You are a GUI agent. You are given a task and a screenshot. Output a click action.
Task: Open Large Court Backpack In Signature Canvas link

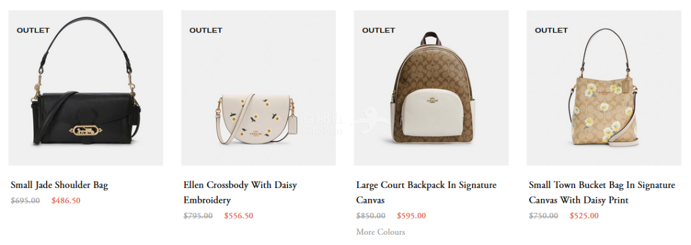[x=426, y=193]
